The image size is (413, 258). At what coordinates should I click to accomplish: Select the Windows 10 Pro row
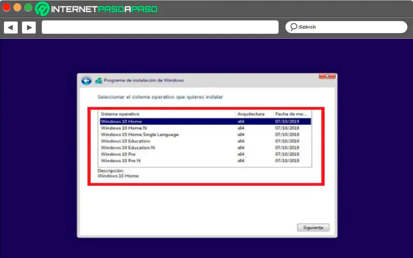point(205,154)
